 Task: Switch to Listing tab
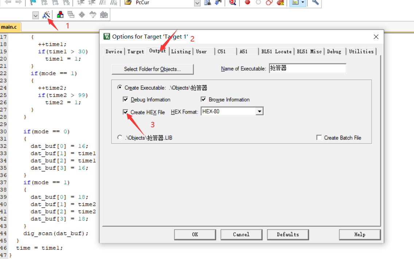(x=181, y=51)
